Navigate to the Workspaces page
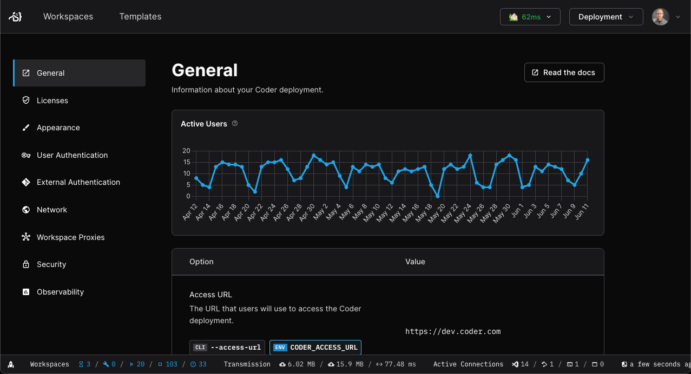This screenshot has height=374, width=691. (68, 16)
